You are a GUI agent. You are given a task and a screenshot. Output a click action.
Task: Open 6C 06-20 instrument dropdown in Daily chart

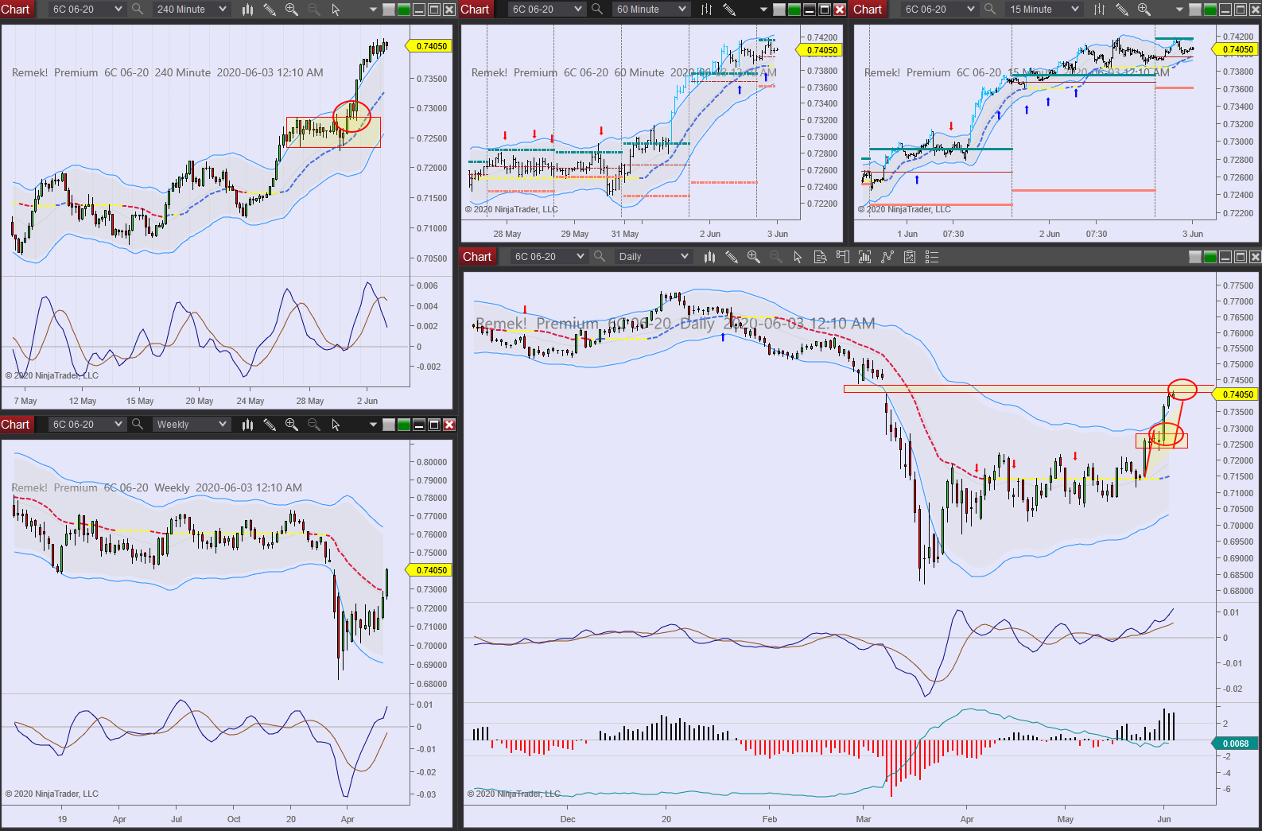pos(549,257)
